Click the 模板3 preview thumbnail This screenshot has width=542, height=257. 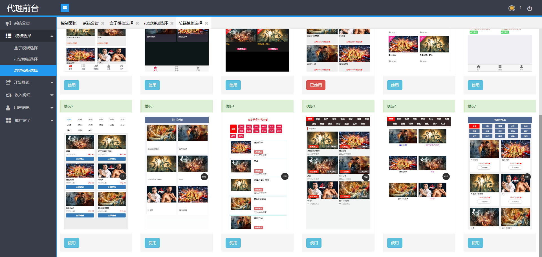tap(338, 173)
